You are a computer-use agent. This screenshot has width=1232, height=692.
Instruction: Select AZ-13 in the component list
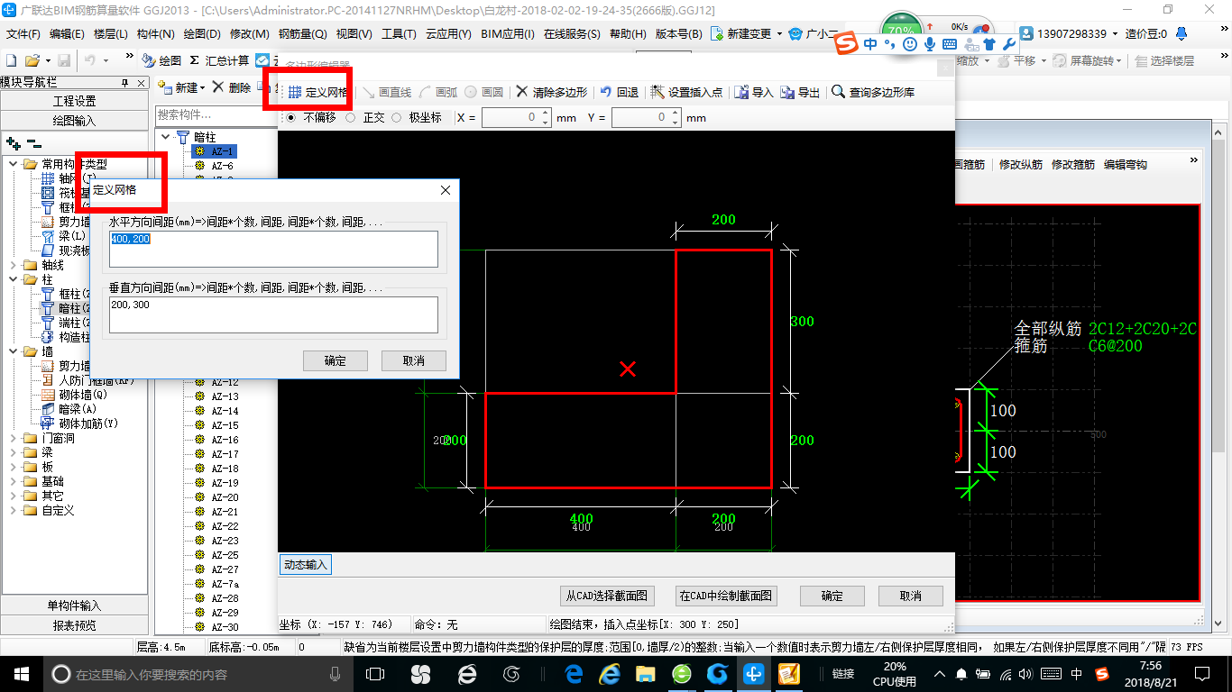[225, 396]
